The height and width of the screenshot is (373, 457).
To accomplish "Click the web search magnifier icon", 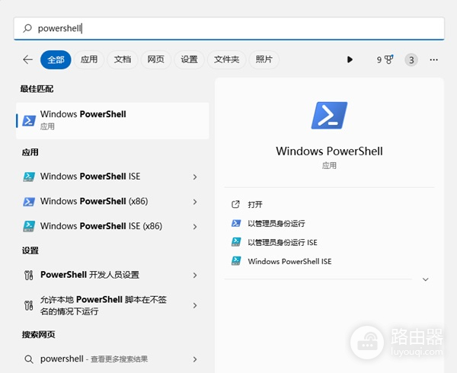I will pyautogui.click(x=29, y=359).
